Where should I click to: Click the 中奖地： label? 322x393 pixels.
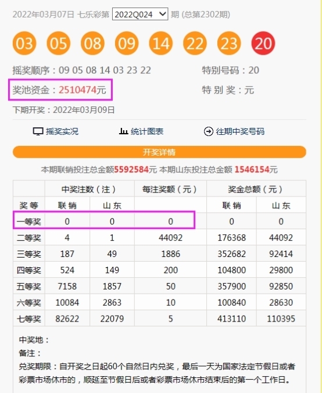34,340
